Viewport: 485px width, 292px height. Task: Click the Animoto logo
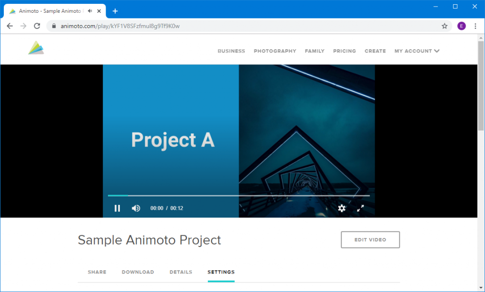[x=36, y=48]
